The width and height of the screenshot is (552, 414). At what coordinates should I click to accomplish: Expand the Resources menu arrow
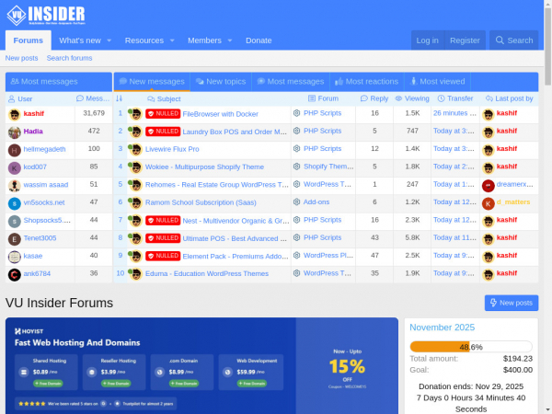(171, 40)
